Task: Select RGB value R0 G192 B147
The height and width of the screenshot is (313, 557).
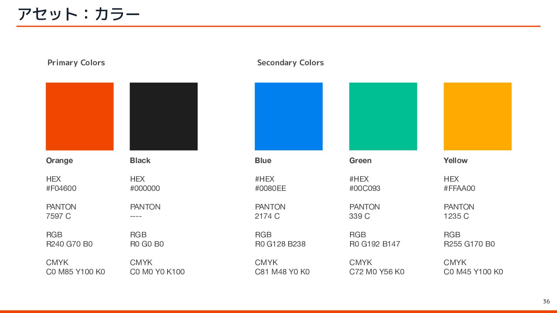Action: click(x=375, y=244)
